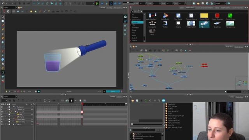Select the Composite node in Node Library
Viewport: 249px width, 140px height.
coord(152,24)
